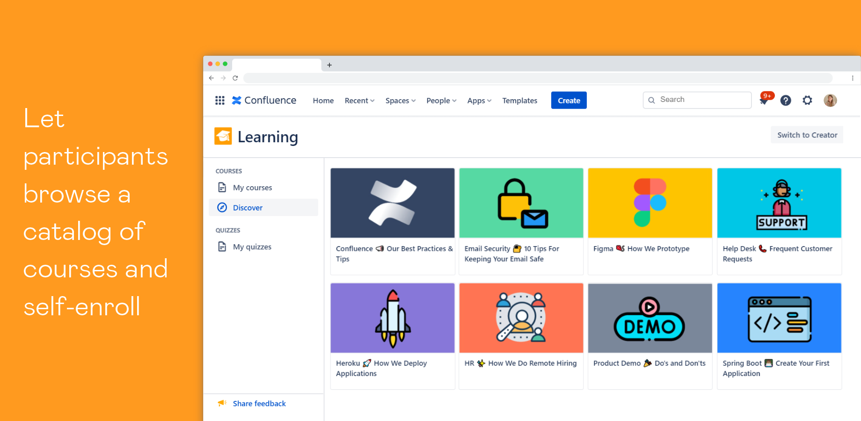The width and height of the screenshot is (861, 421).
Task: Open the HR remote hiring course thumbnail
Action: (521, 318)
